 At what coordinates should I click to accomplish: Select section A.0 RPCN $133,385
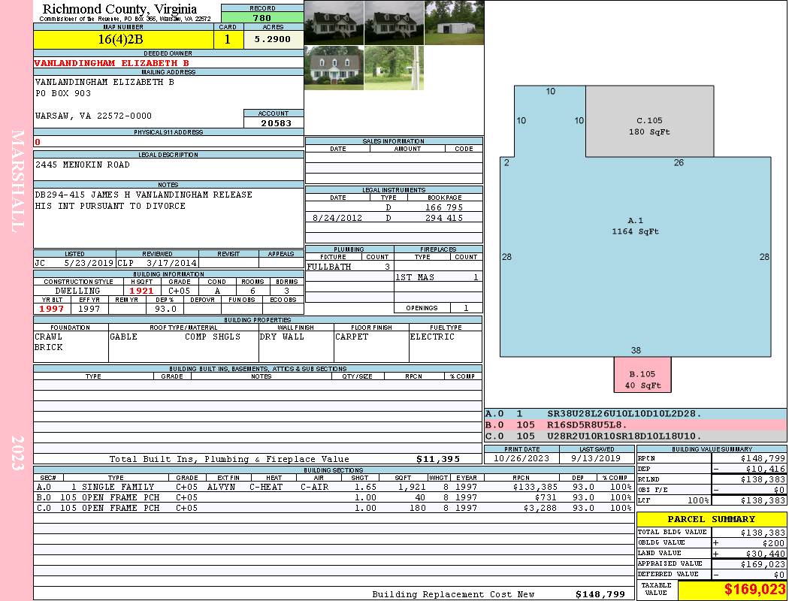point(534,487)
